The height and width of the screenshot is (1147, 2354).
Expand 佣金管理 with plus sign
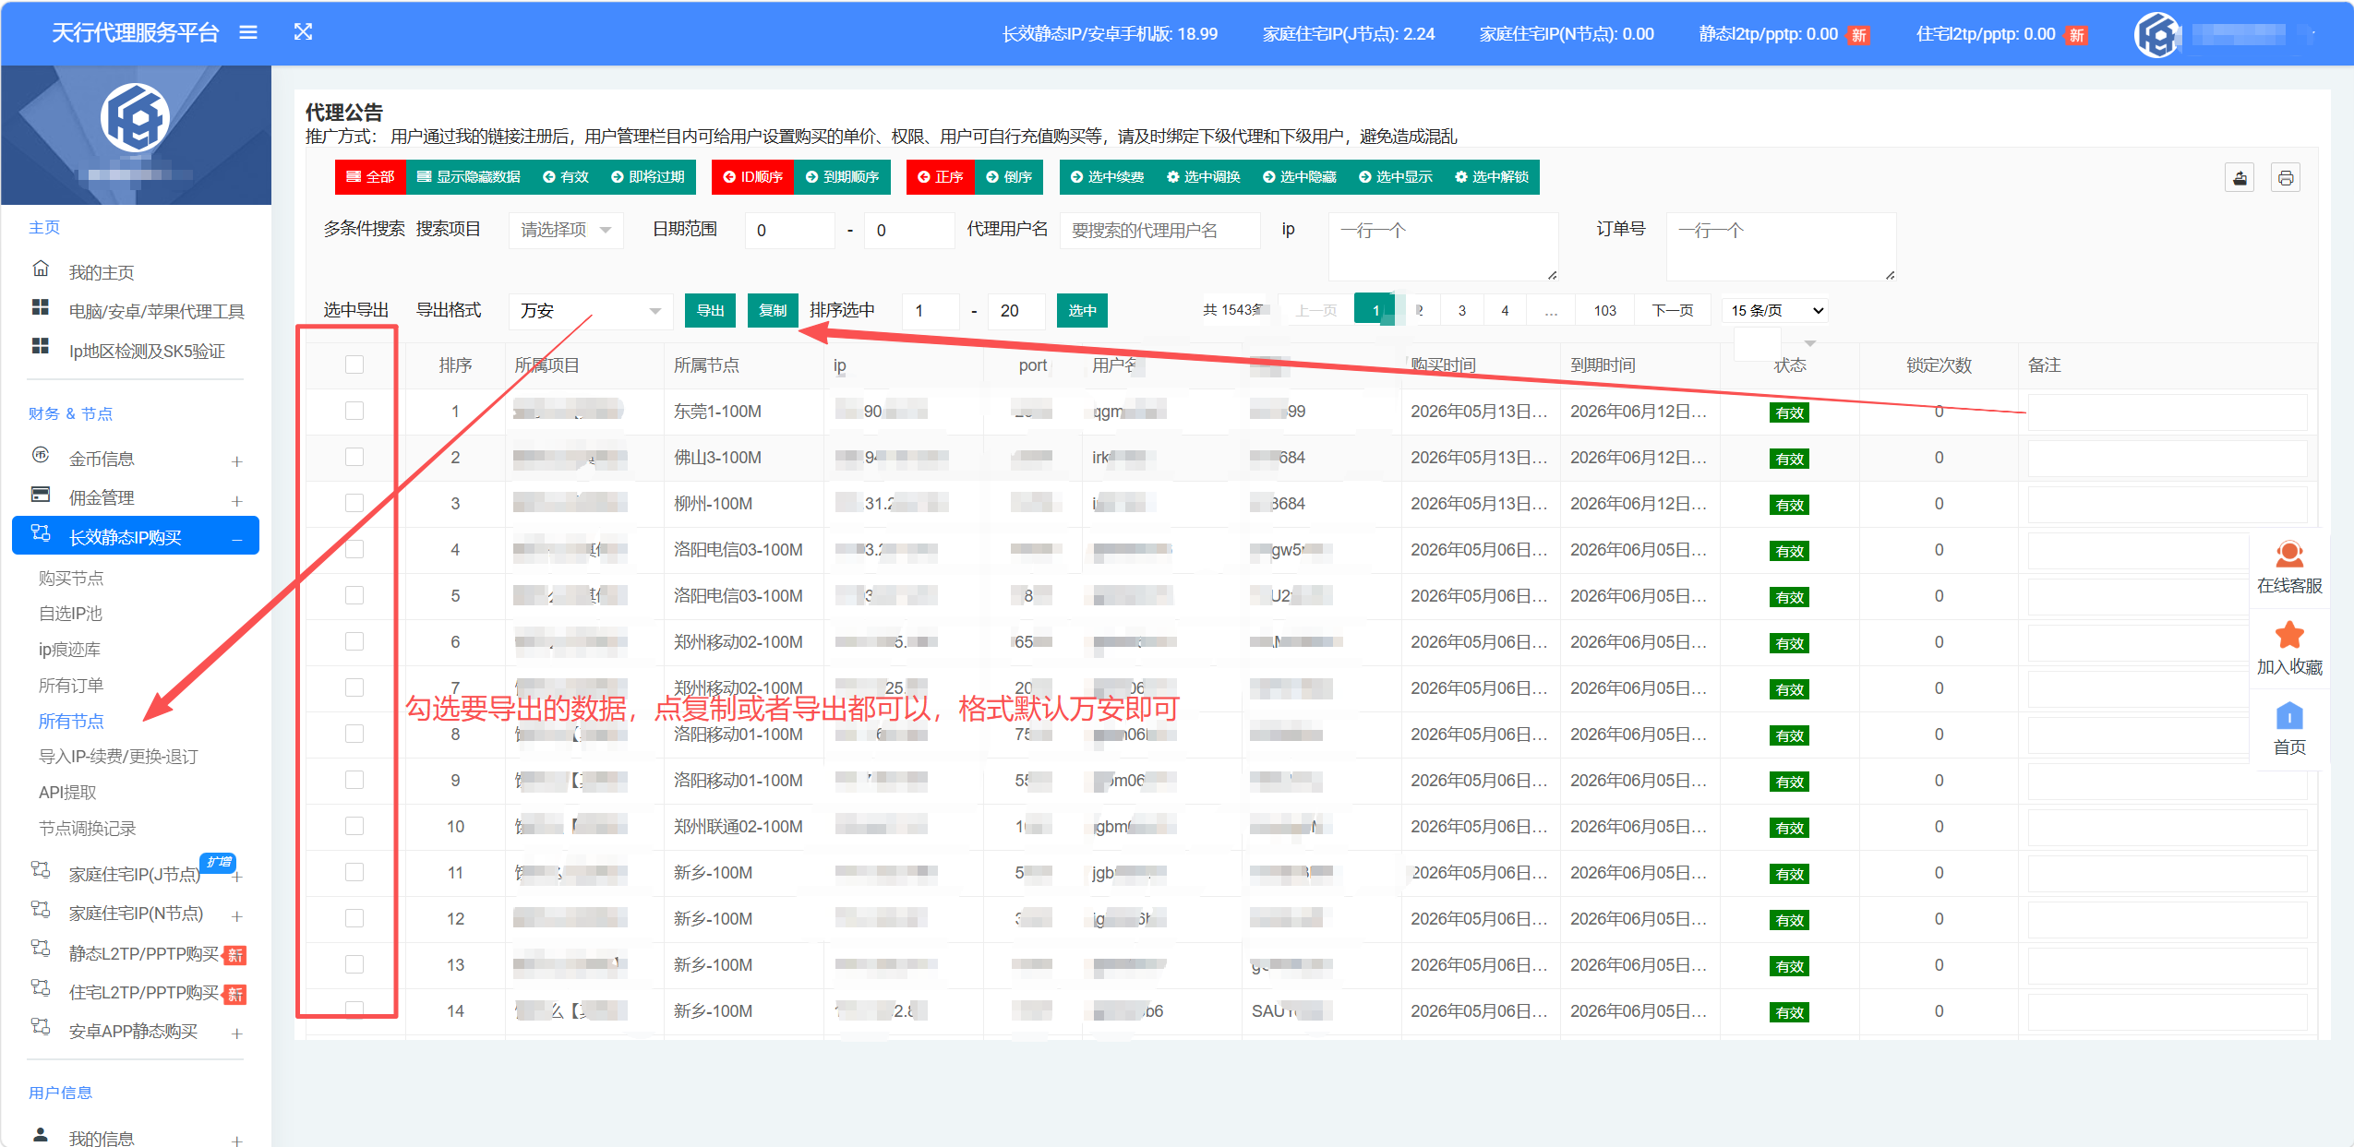[237, 500]
